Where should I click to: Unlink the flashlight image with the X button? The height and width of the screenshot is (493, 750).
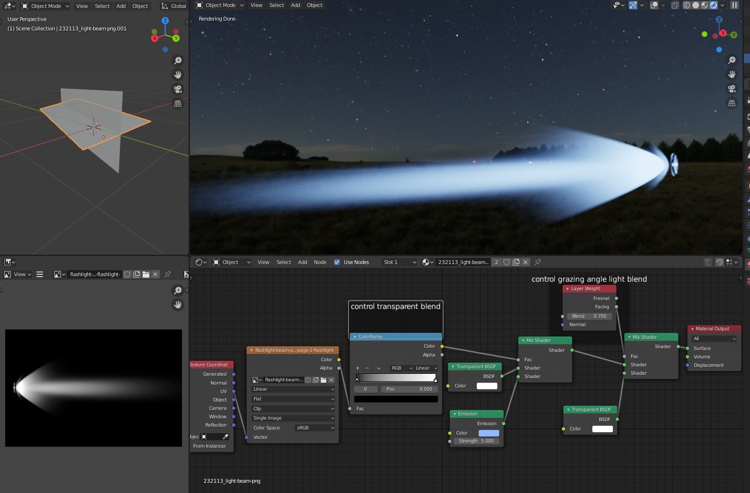[155, 274]
